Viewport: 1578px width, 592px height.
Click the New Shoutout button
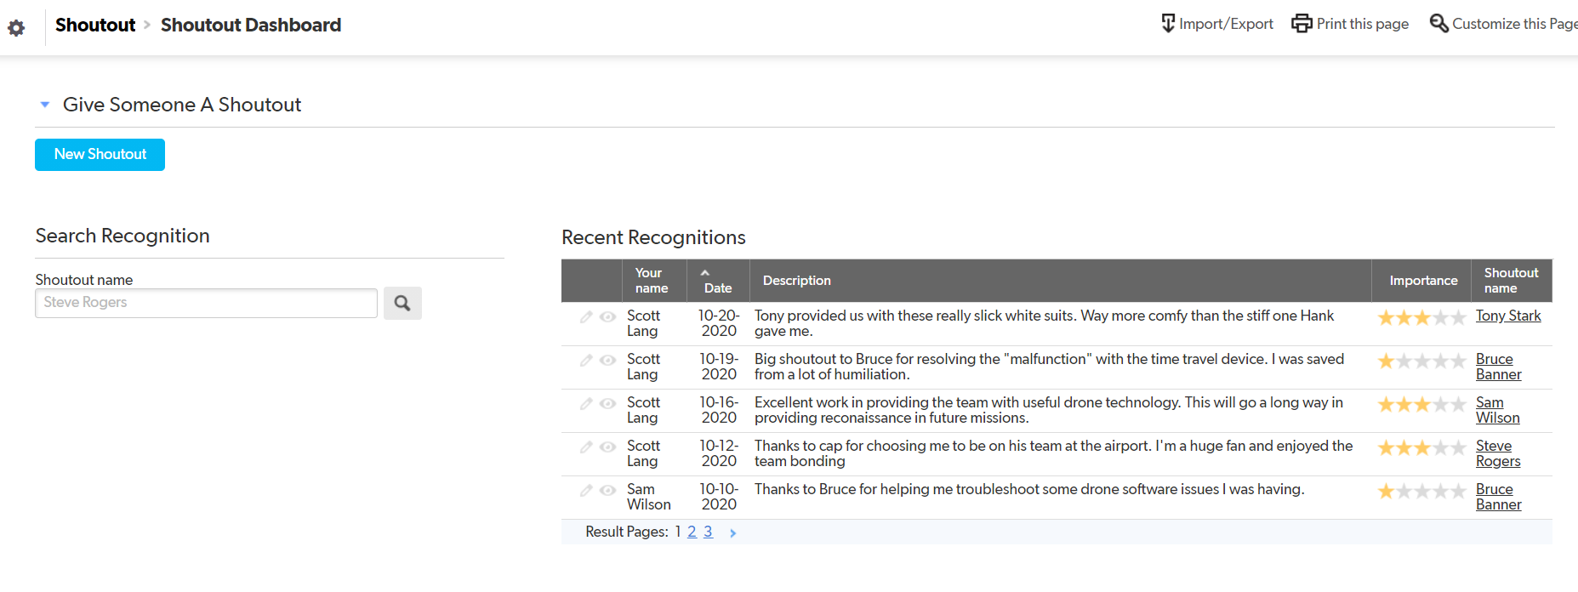coord(100,155)
